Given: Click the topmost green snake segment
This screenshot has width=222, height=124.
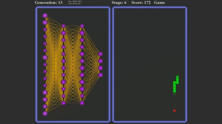Looking at the screenshot, I should coord(177,77).
